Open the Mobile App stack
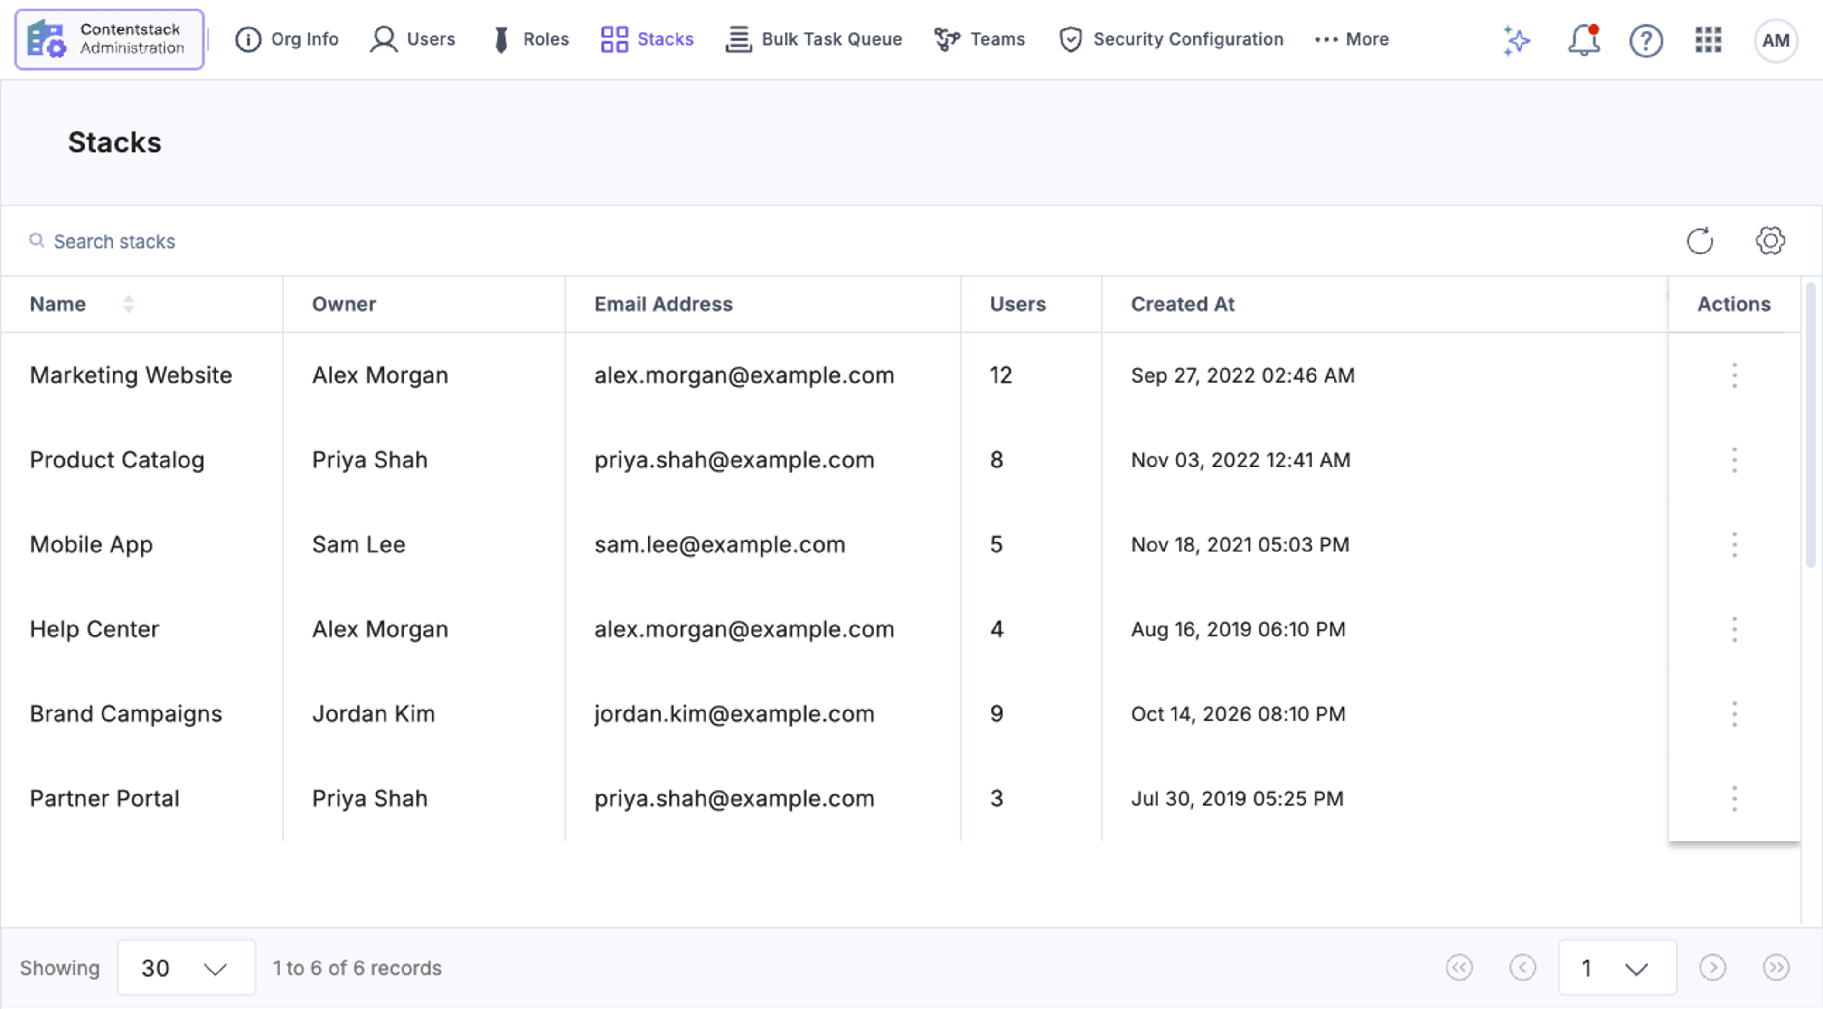Screen dimensions: 1823x1009 click(91, 545)
